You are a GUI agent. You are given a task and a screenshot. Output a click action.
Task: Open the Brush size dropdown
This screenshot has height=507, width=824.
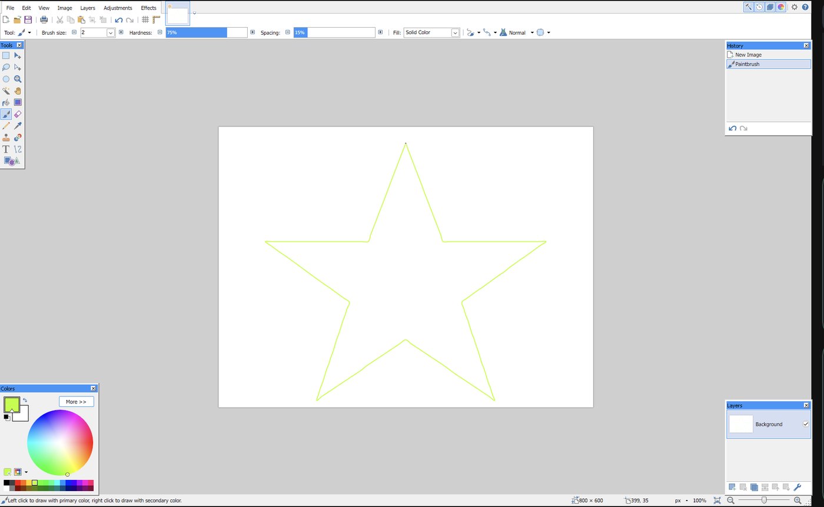click(110, 33)
